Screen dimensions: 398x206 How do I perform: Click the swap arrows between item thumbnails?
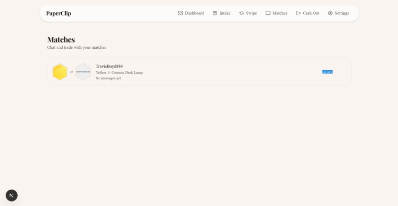tap(72, 72)
